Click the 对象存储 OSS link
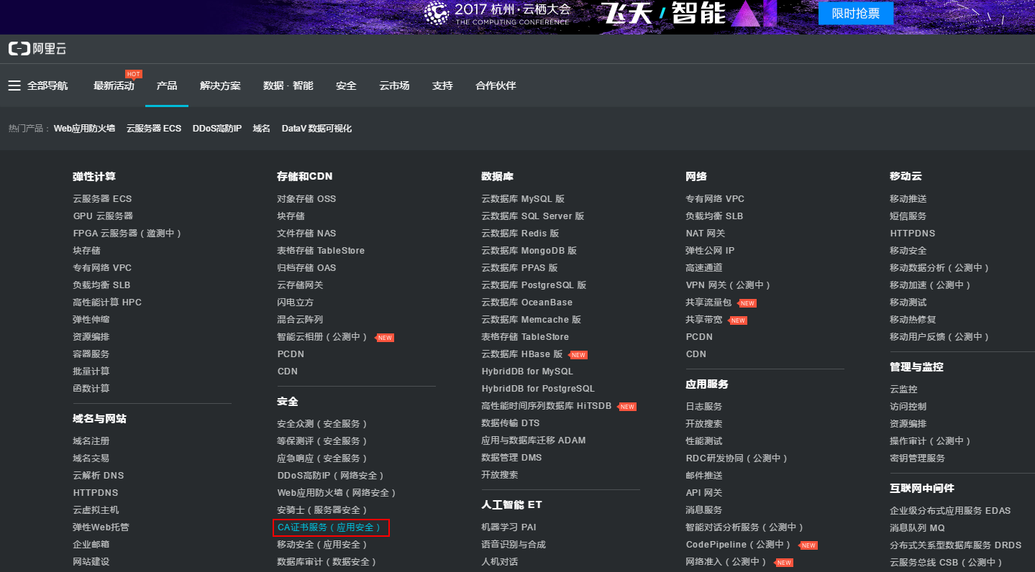1035x572 pixels. 306,199
